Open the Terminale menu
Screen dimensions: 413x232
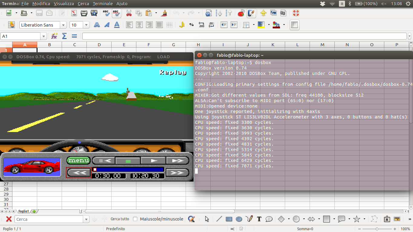[x=103, y=4]
